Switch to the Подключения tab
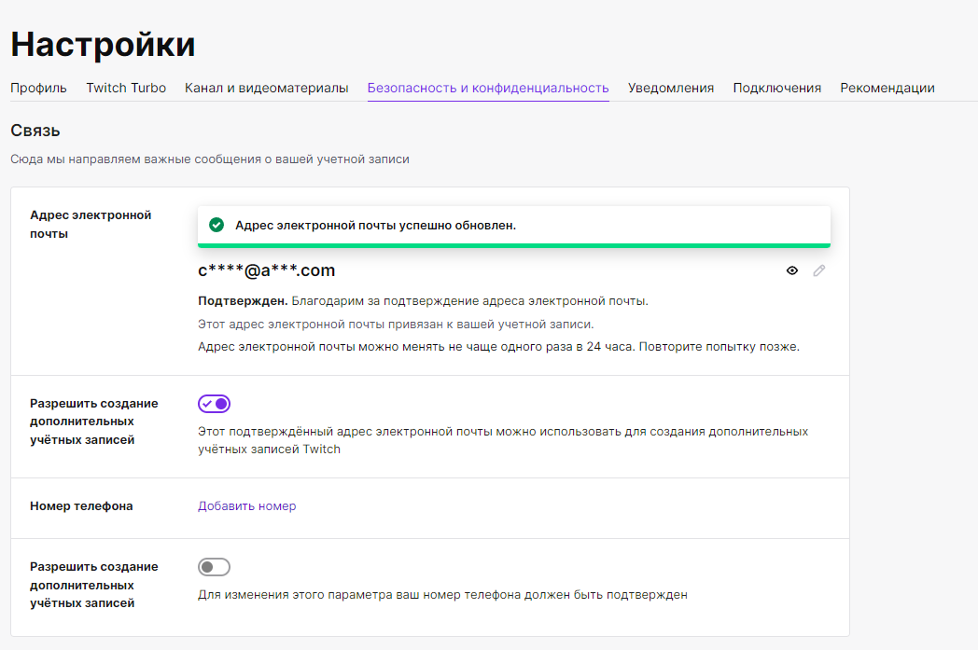 click(776, 88)
